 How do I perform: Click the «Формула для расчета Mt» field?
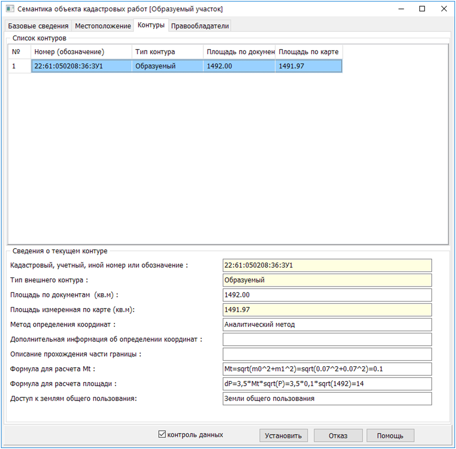327,369
